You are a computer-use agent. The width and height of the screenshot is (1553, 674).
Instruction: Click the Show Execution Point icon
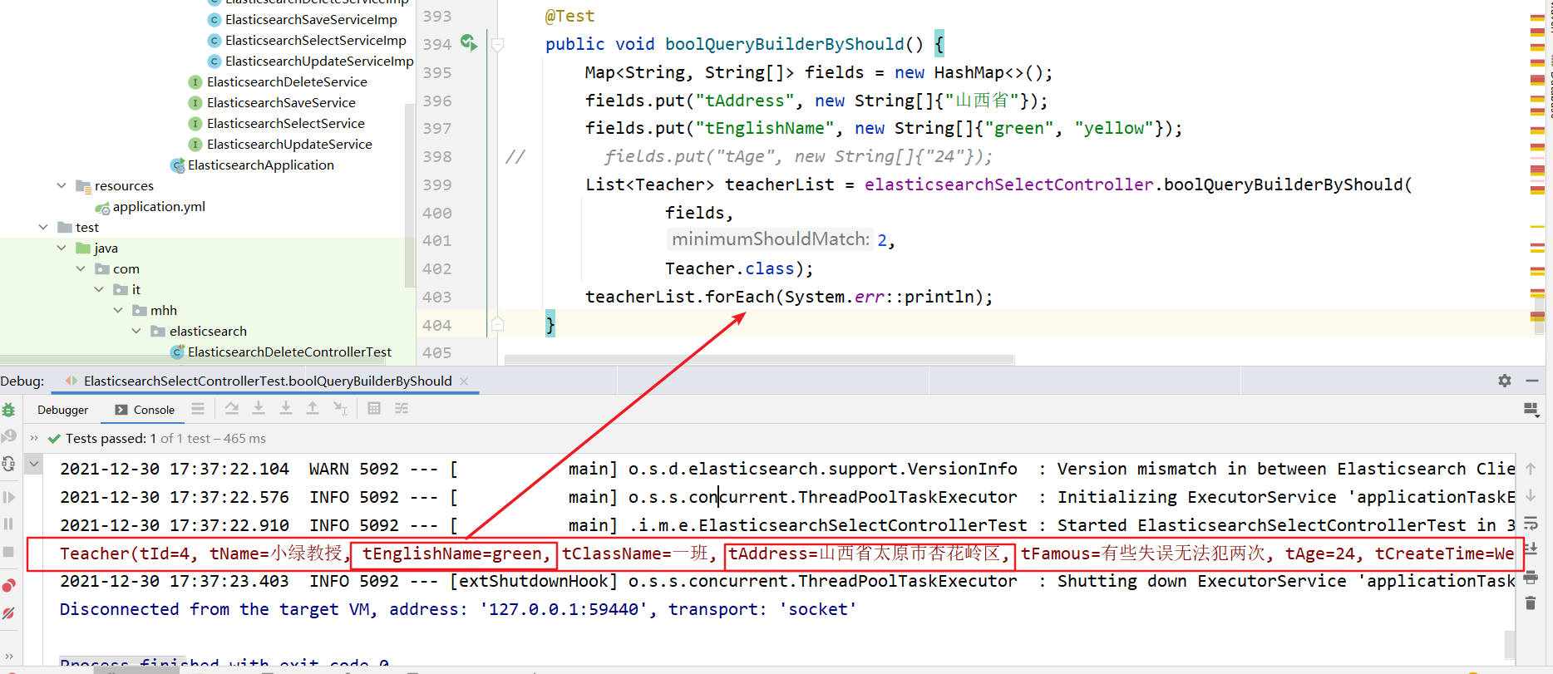tap(198, 408)
